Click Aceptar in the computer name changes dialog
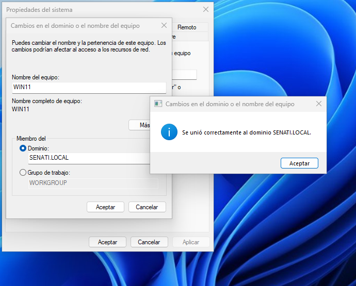Viewport: 356px width, 286px height. pos(105,207)
